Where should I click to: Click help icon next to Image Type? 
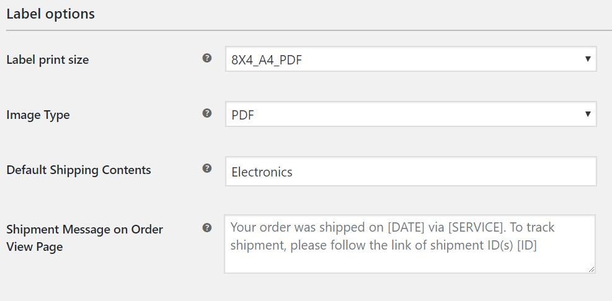click(x=207, y=113)
